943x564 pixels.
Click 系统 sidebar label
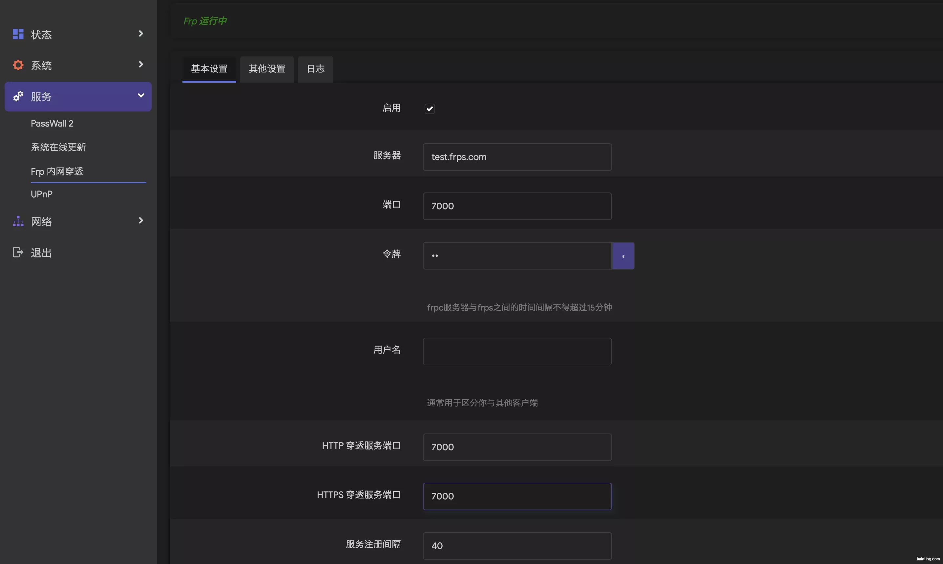(x=41, y=65)
